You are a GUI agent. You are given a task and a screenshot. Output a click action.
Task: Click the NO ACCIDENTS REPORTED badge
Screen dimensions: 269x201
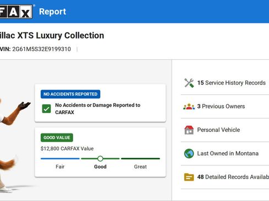coord(71,94)
